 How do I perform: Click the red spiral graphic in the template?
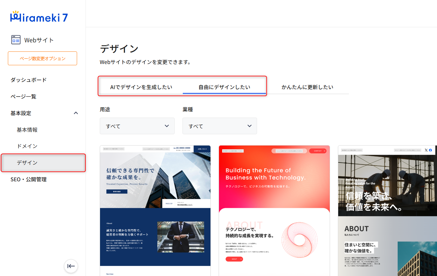click(x=299, y=240)
